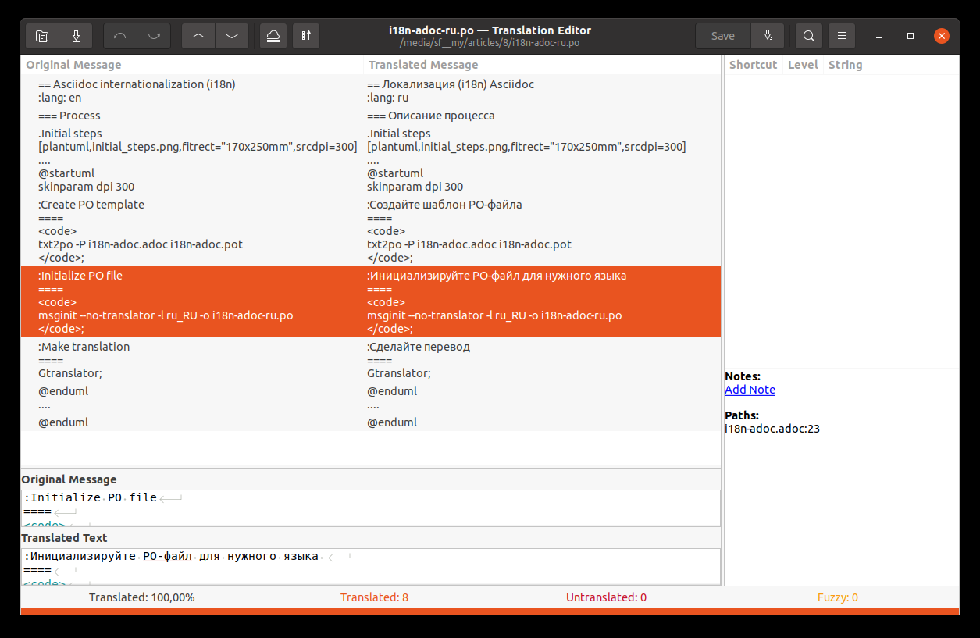Select the ':Сделайте перевод' translated cell
The image size is (980, 638).
[x=542, y=359]
